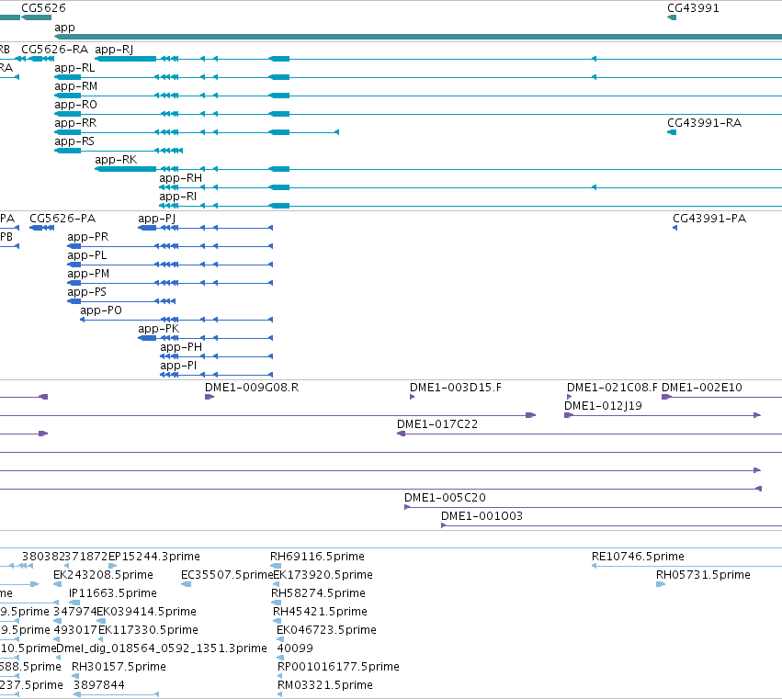The width and height of the screenshot is (782, 699).
Task: Select protein app-PI label
Action: coord(178,366)
